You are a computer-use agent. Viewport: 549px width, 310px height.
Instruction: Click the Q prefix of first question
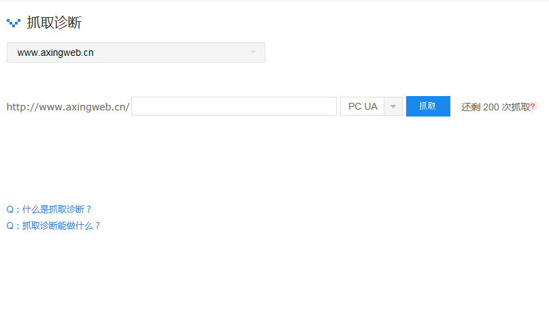[x=10, y=209]
